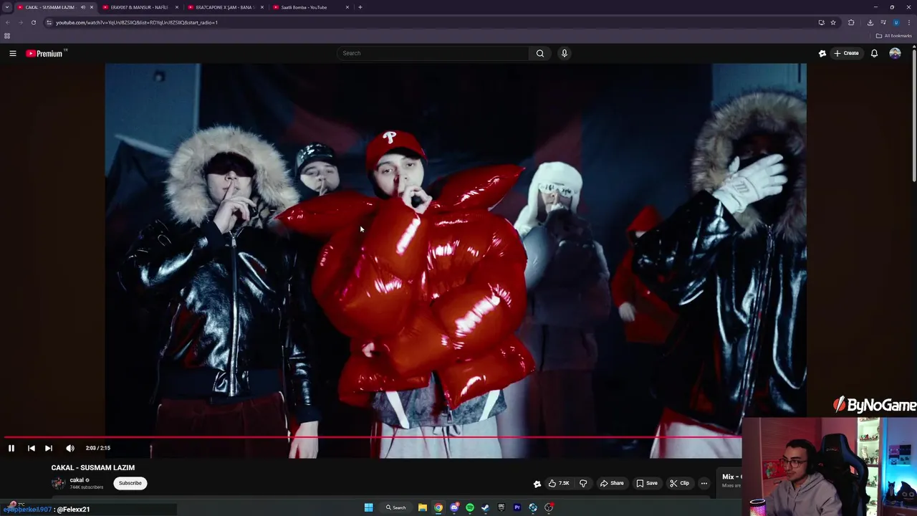Click the icon left of Create button
The height and width of the screenshot is (516, 917).
(x=822, y=53)
